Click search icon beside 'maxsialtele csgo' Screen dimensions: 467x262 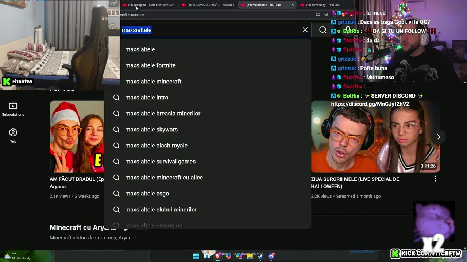coord(116,194)
